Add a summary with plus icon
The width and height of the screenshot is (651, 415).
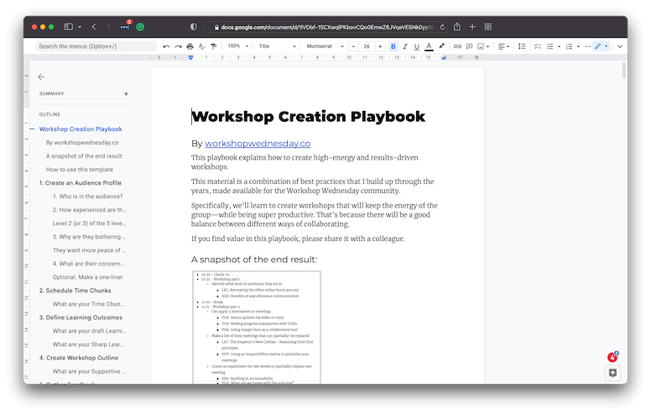[x=127, y=94]
